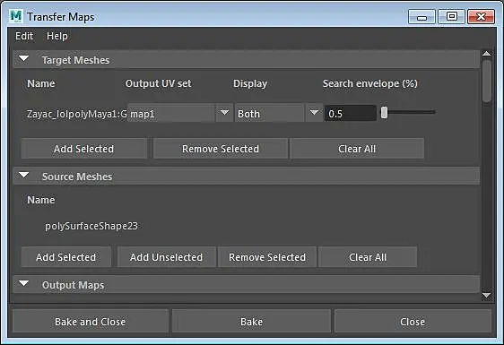
Task: Click the scrollbar down arrow
Action: pos(487,296)
